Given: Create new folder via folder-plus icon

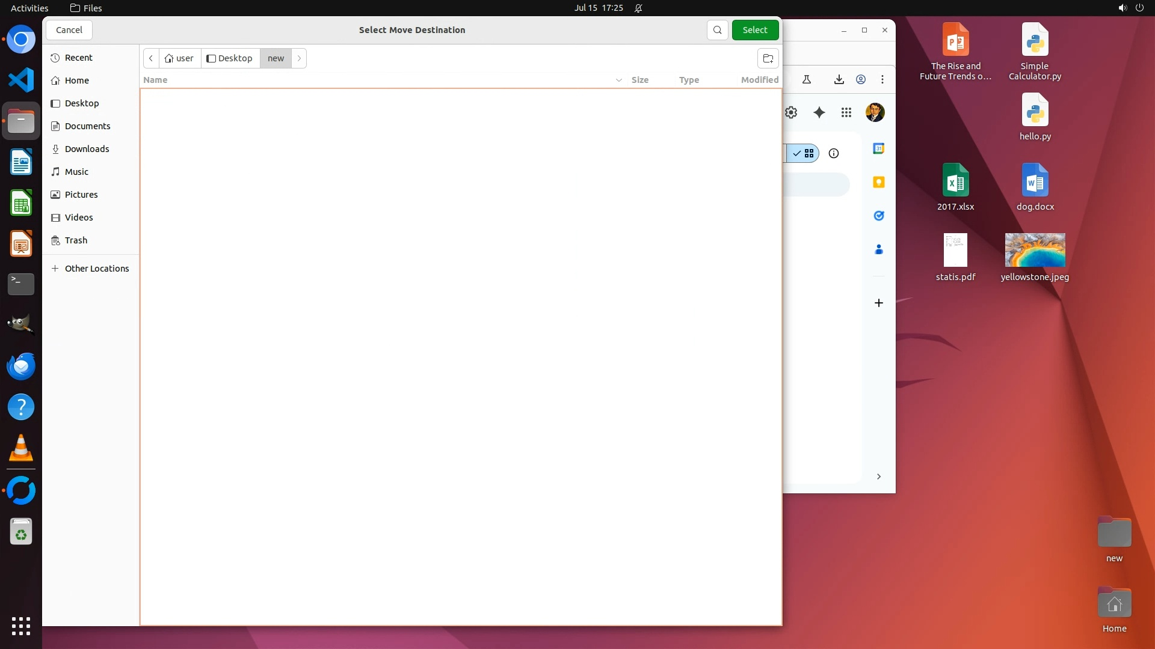Looking at the screenshot, I should pyautogui.click(x=768, y=58).
